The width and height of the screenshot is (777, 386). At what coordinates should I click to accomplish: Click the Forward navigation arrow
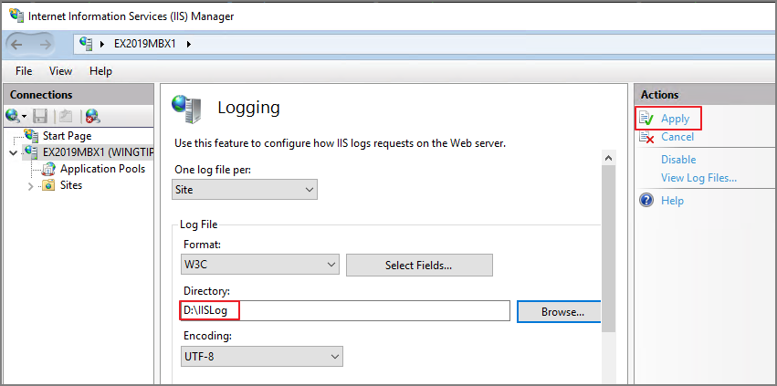point(46,45)
